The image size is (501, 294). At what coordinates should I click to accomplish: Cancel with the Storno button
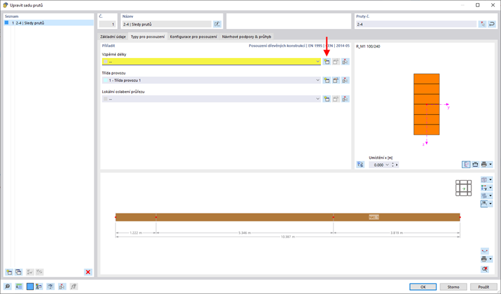pyautogui.click(x=453, y=287)
